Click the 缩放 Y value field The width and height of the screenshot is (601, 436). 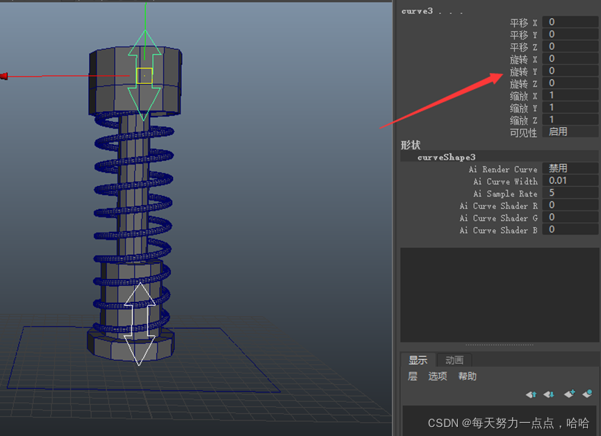pos(570,108)
